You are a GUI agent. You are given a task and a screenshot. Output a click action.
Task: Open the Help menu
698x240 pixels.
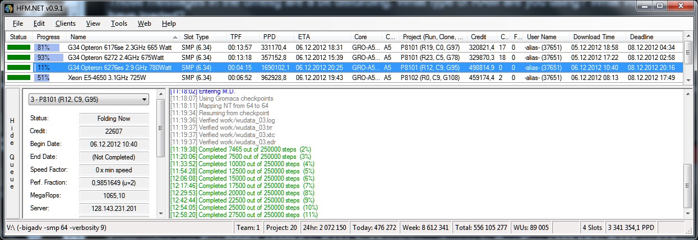[x=169, y=23]
